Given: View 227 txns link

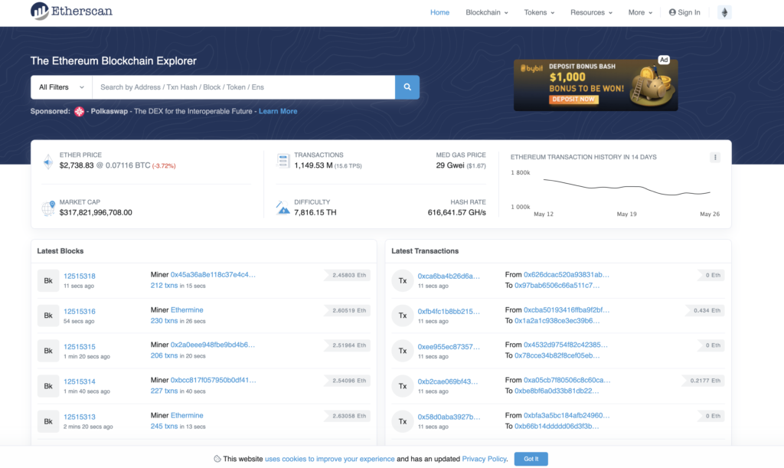Looking at the screenshot, I should point(164,391).
